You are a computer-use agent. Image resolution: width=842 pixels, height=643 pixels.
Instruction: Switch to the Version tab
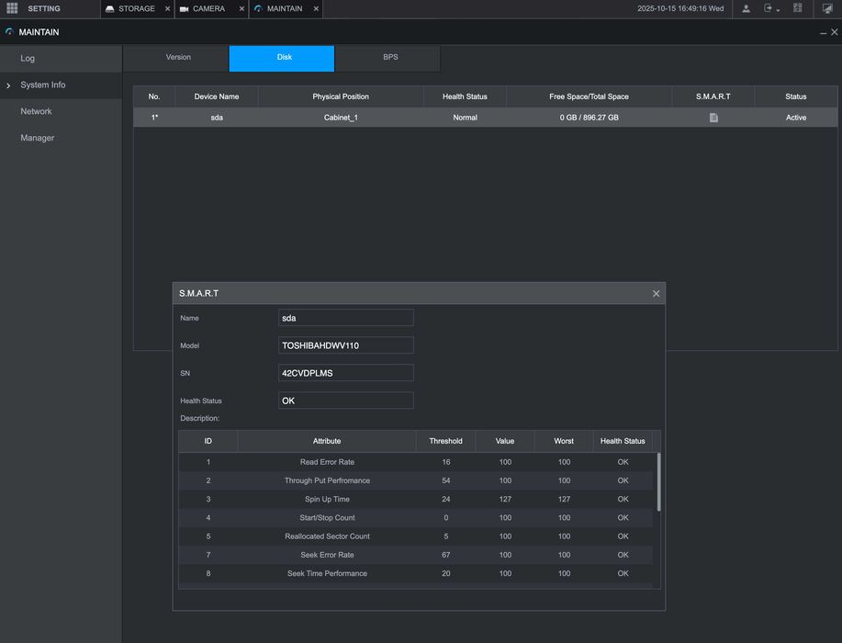coord(178,57)
